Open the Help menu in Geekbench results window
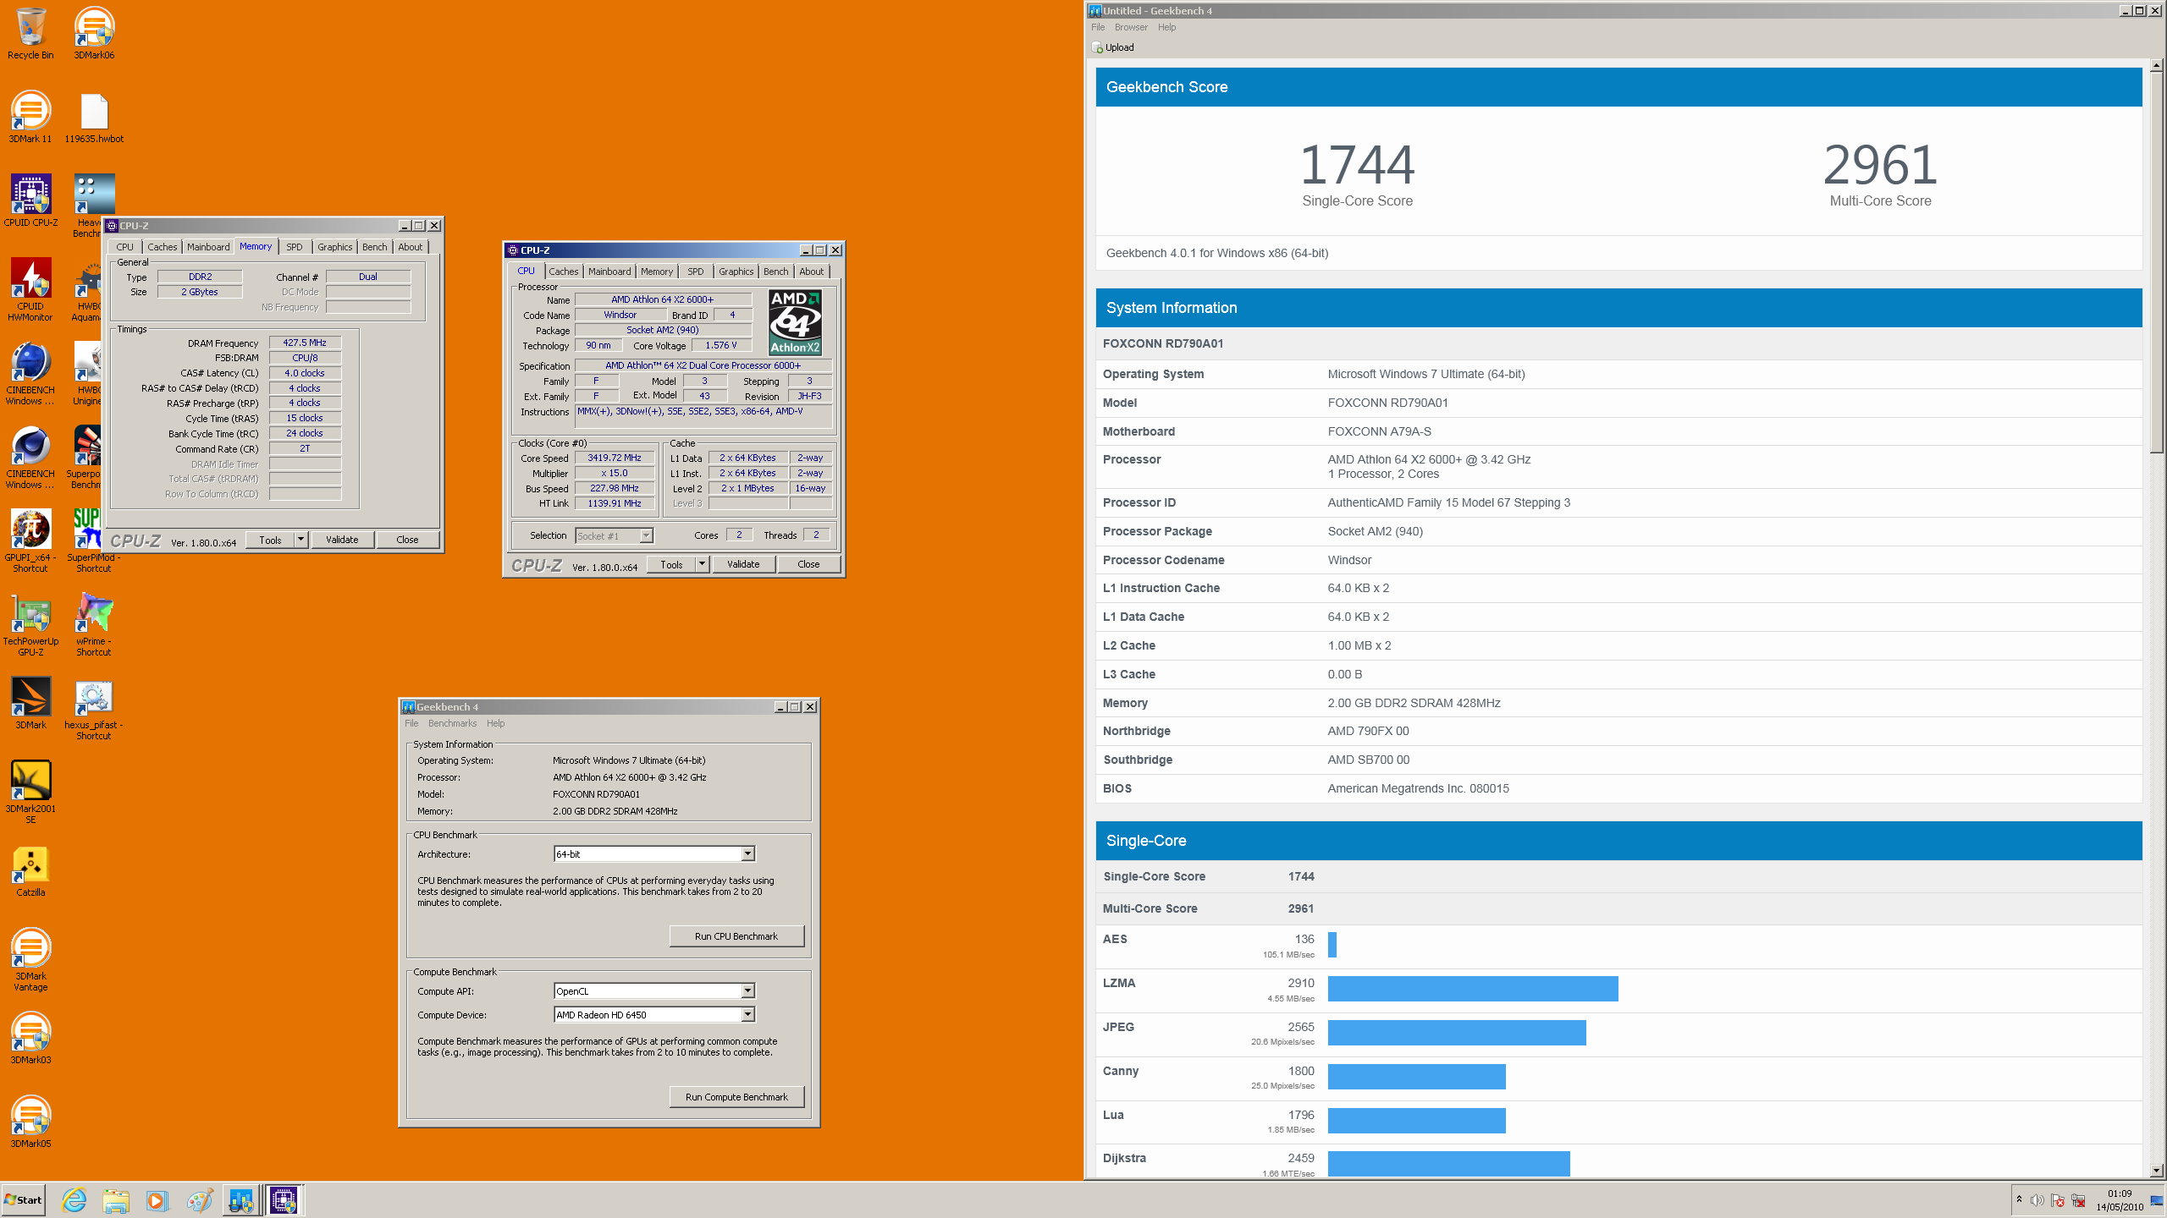This screenshot has width=2167, height=1218. coord(1166,27)
